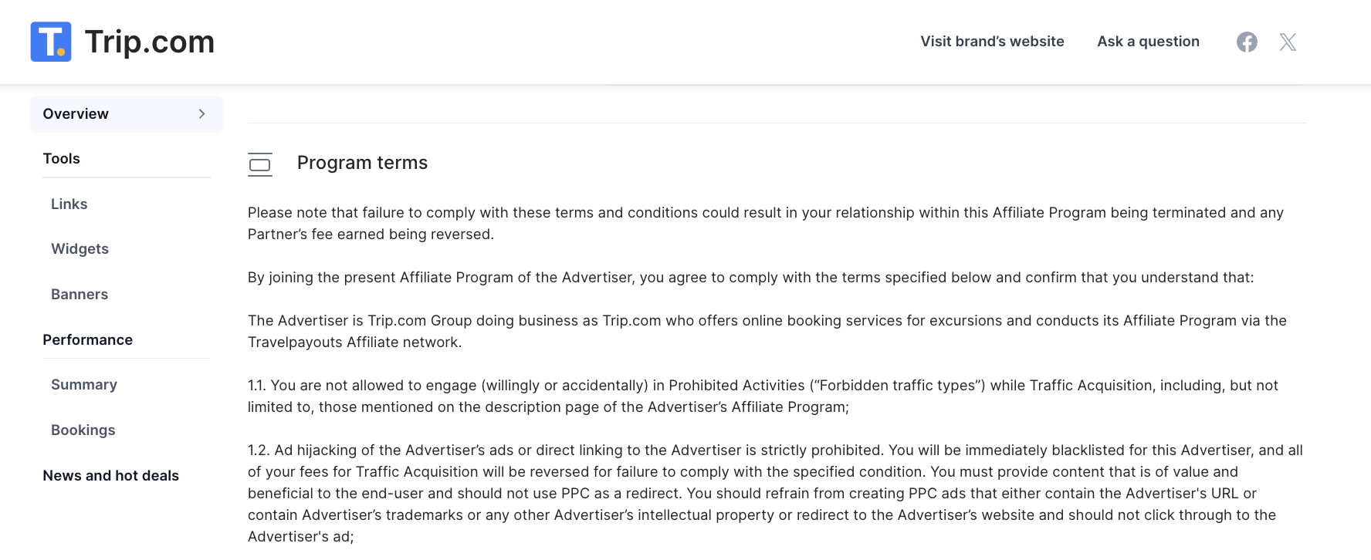Click the Trip.com blue T logo
1371x560 pixels.
[x=51, y=42]
